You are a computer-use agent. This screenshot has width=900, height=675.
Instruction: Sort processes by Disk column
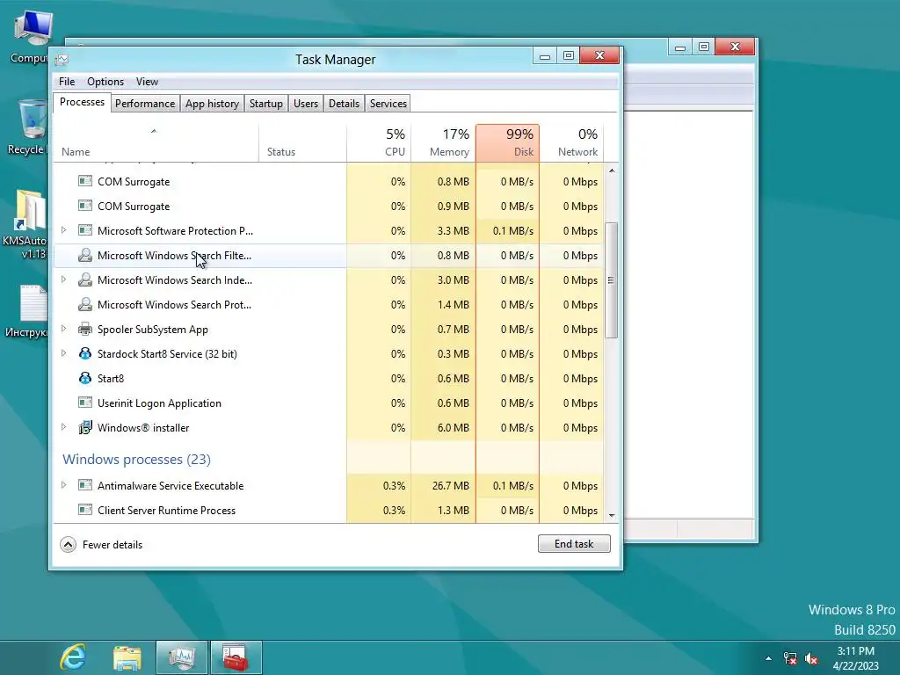tap(507, 142)
